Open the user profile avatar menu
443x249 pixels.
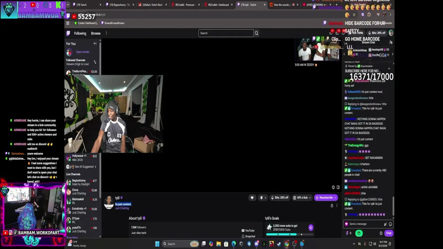coord(391,33)
